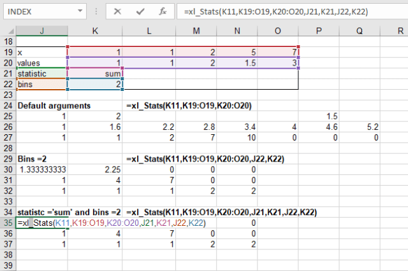Click the bins value cell containing 2
Viewport: 408px width, 271px height.
click(94, 84)
